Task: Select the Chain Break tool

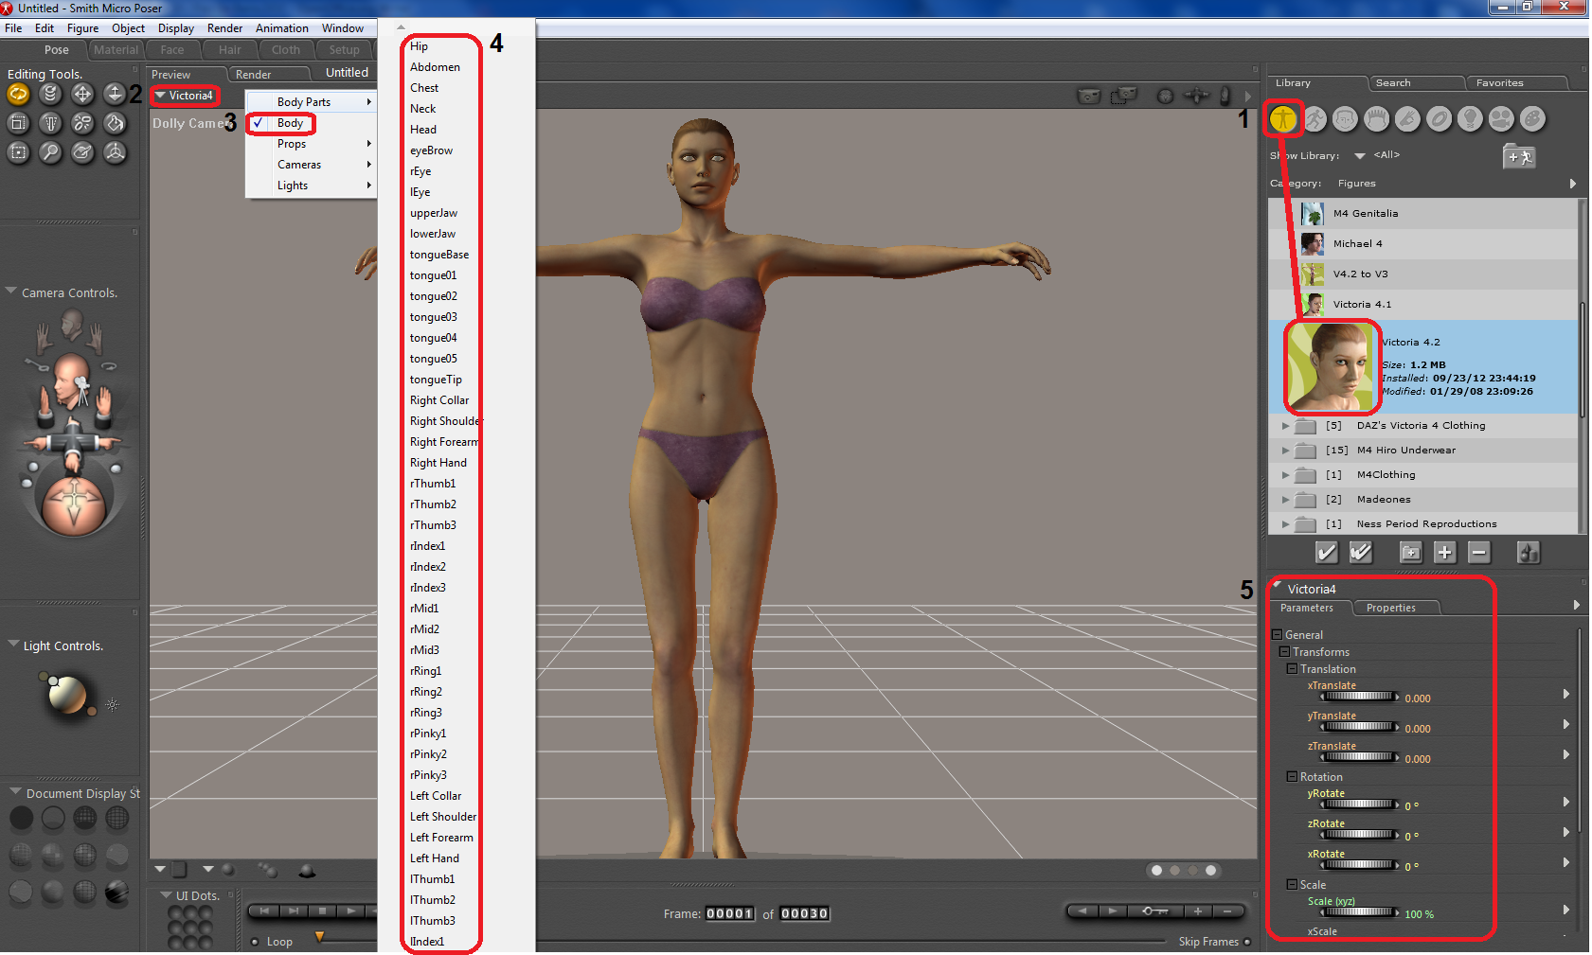Action: (x=82, y=123)
